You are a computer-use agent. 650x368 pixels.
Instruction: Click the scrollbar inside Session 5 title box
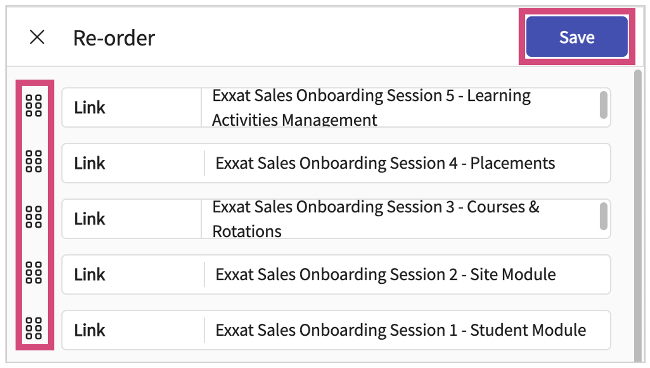603,105
